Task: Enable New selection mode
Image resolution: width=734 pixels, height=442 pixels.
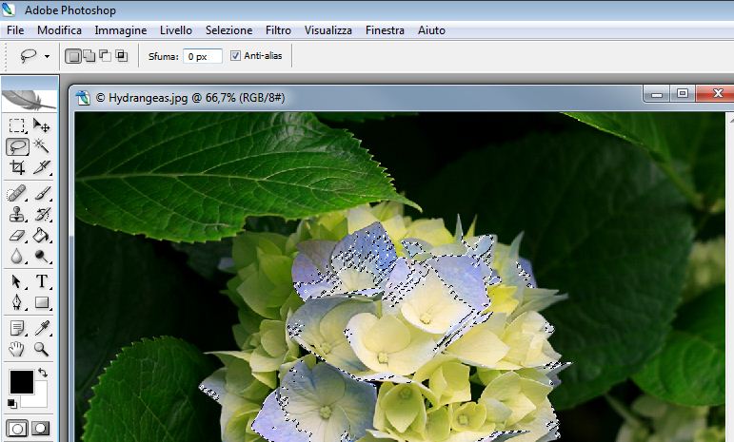Action: pyautogui.click(x=72, y=56)
